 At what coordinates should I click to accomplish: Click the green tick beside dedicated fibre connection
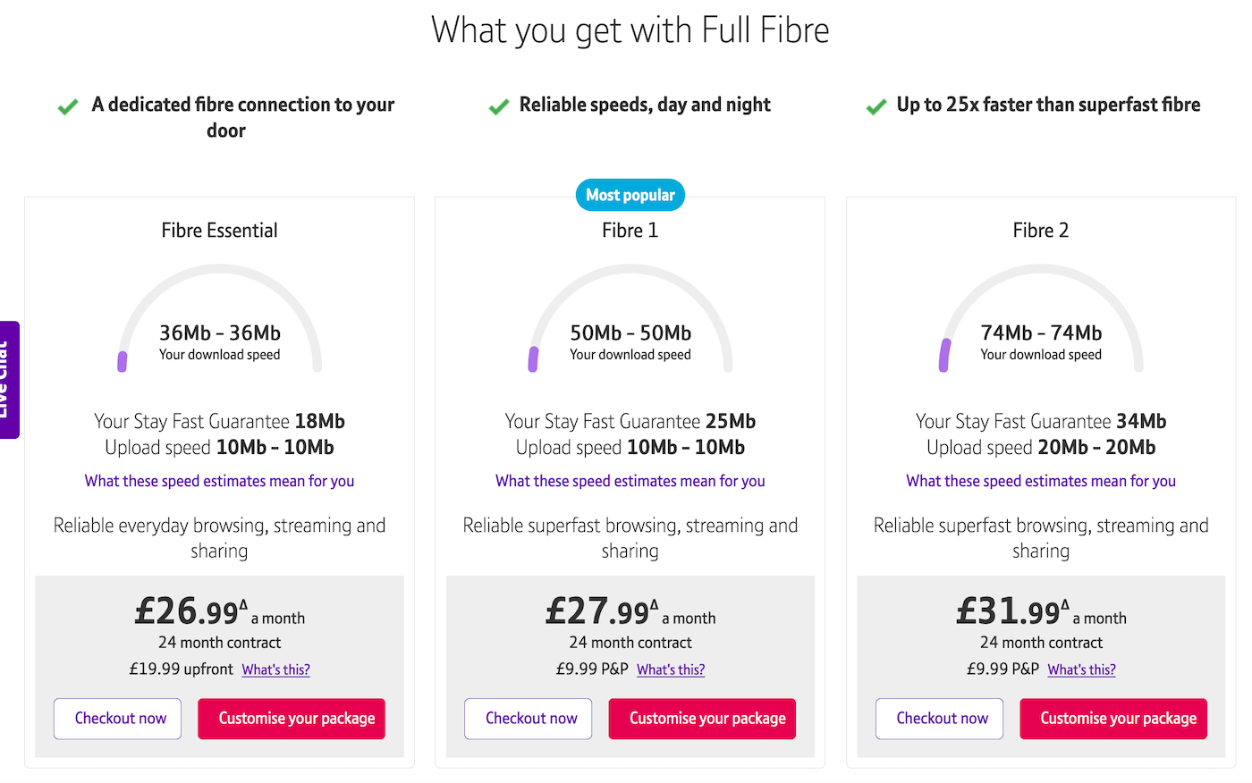[x=68, y=105]
